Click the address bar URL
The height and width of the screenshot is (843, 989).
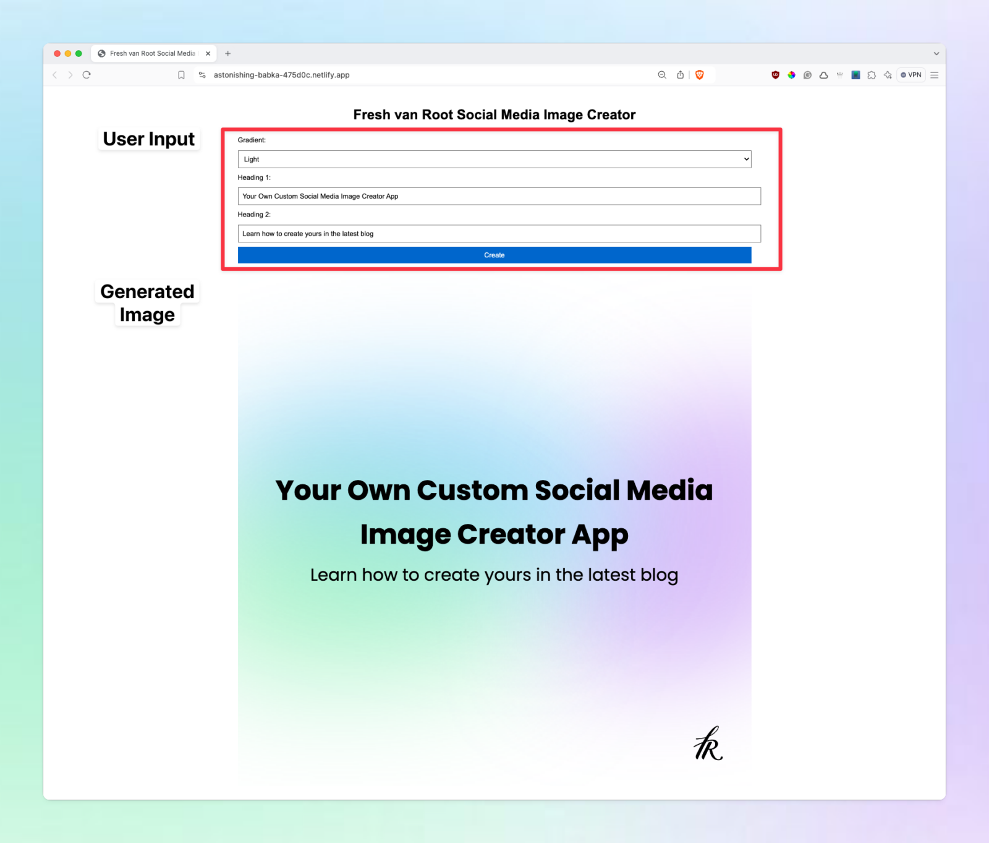point(281,75)
